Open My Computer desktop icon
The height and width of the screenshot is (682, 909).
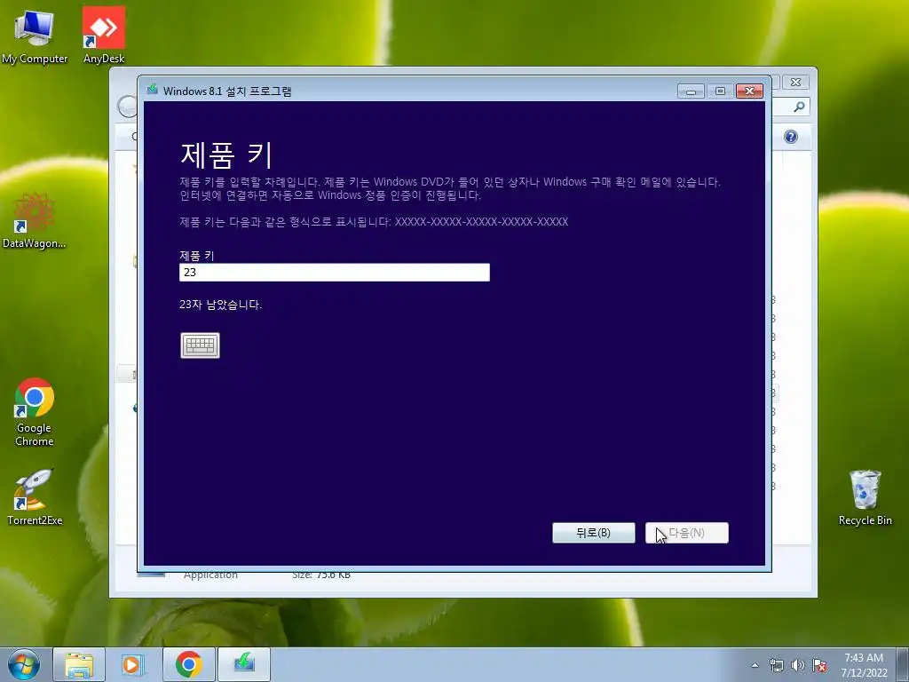[x=35, y=36]
